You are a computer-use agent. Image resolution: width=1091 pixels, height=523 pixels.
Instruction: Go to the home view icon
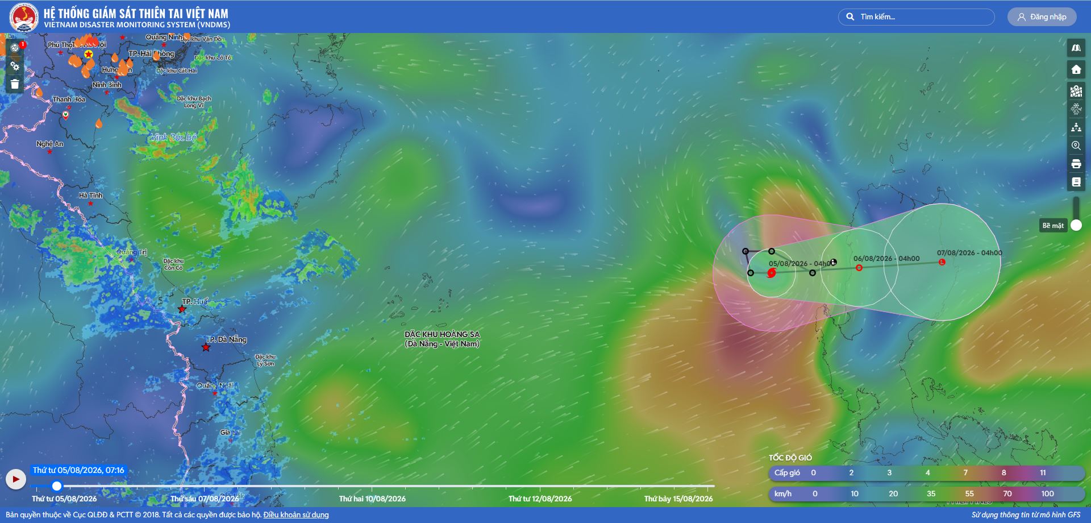point(1076,69)
